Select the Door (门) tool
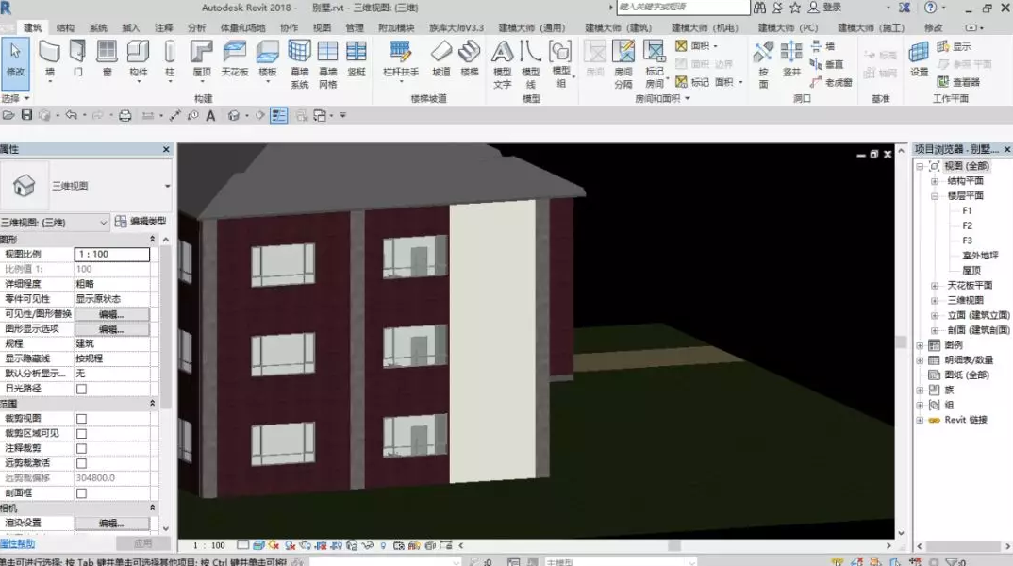 point(77,58)
